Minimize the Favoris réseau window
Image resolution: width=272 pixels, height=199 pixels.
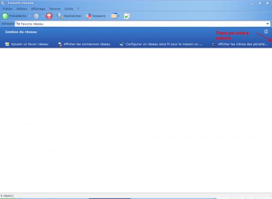click(253, 3)
